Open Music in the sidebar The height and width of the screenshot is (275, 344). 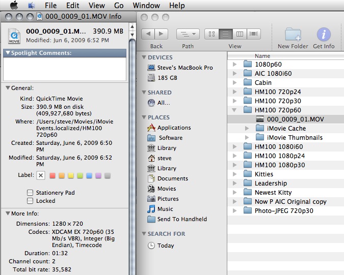point(160,209)
